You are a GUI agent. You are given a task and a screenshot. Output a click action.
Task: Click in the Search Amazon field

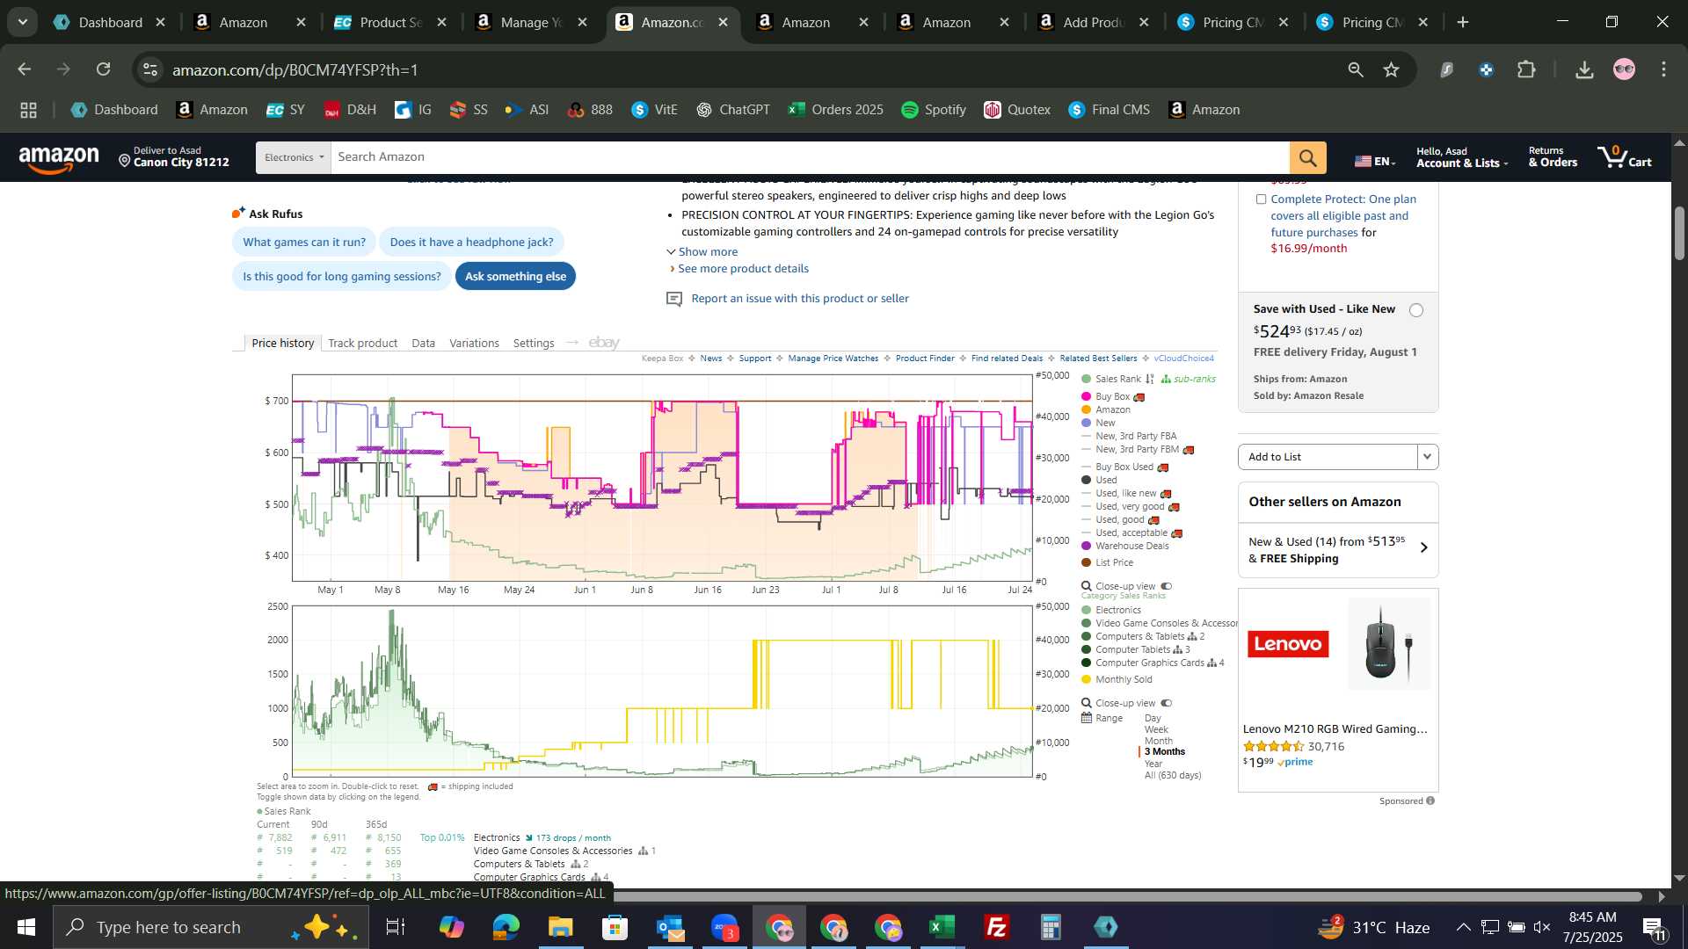810,157
